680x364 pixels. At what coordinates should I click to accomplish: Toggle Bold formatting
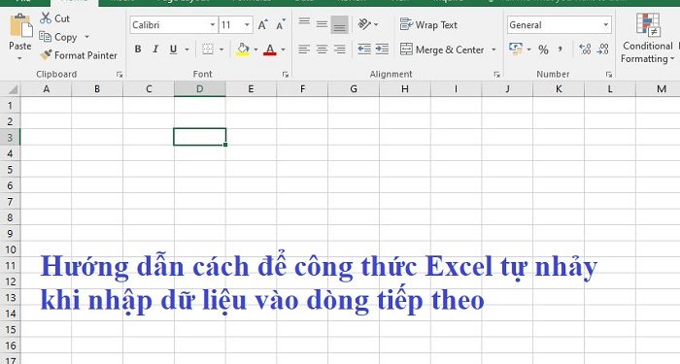[138, 50]
